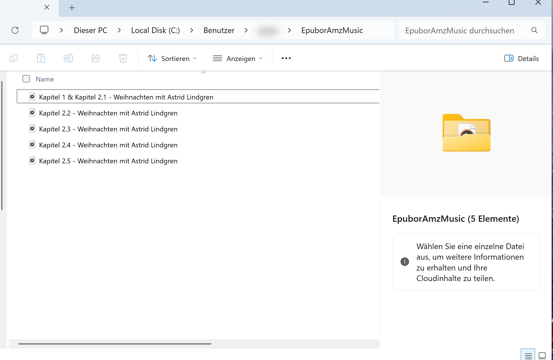Select file Kapitel 2.3 - Weihnachten mit Astrid Lindgren

point(108,129)
